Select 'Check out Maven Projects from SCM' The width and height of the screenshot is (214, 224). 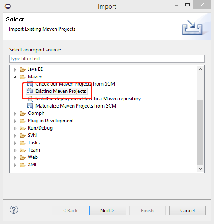coord(75,84)
